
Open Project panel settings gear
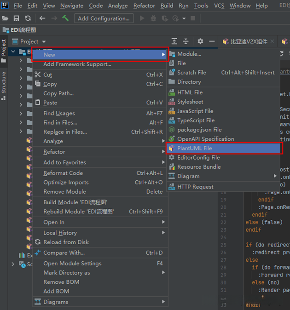click(200, 41)
